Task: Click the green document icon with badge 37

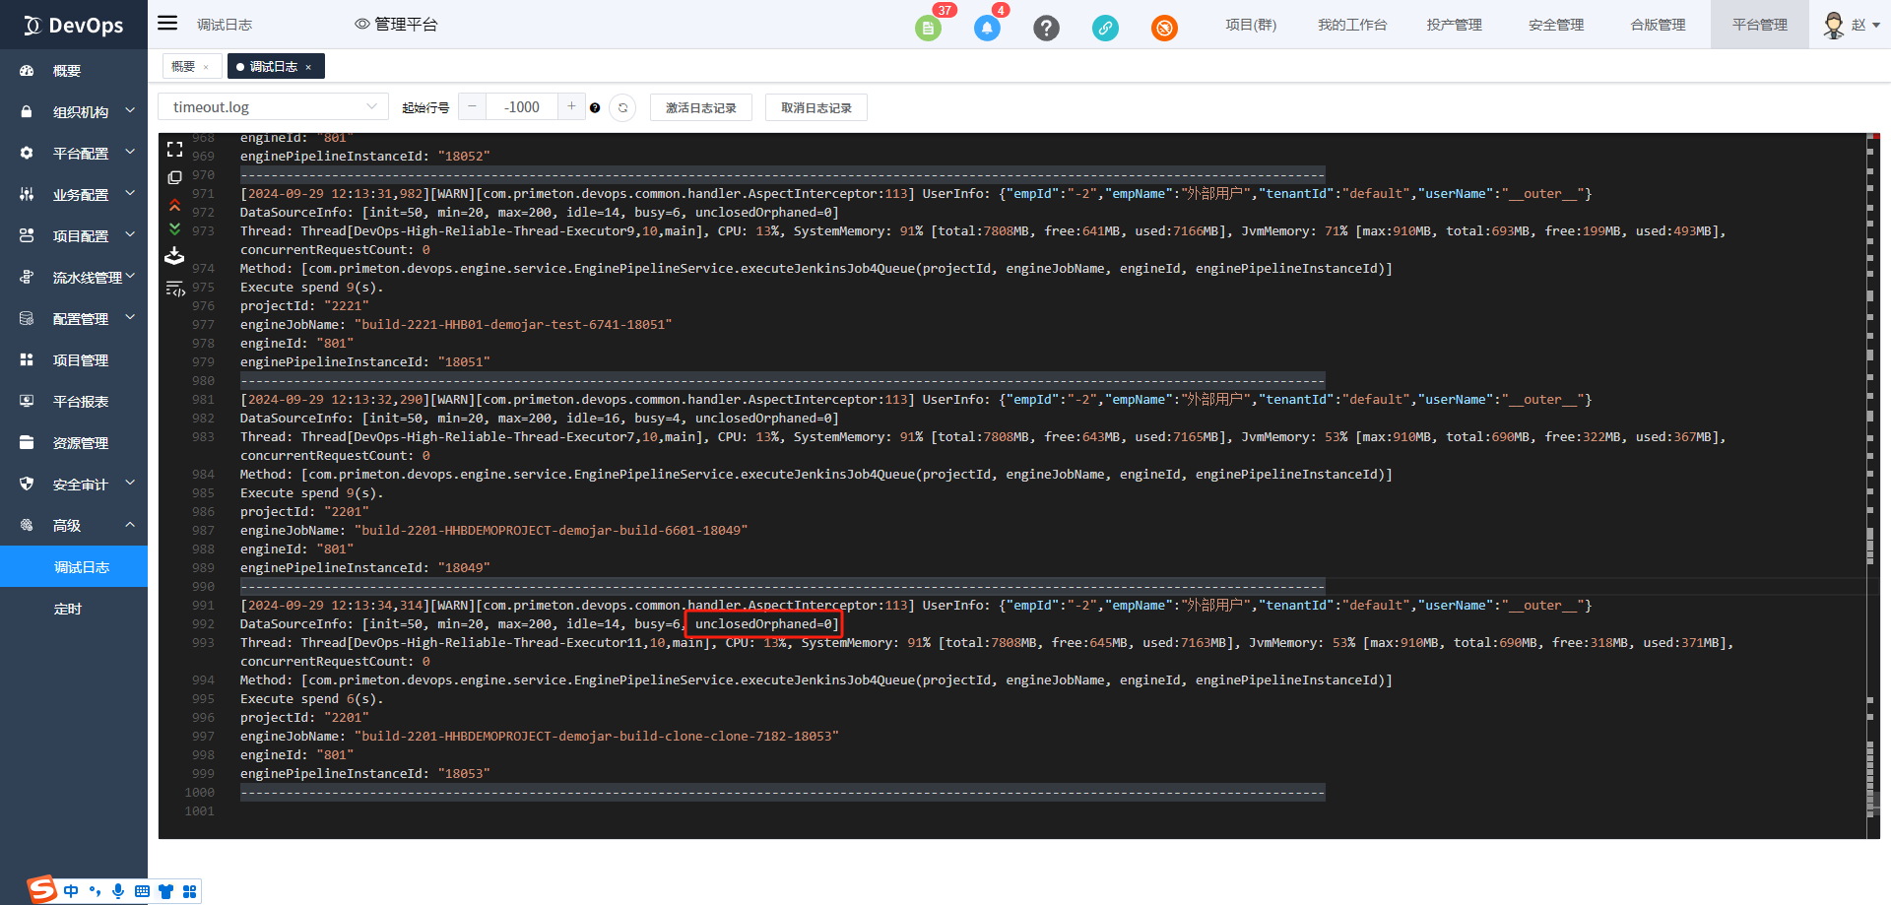Action: click(x=928, y=29)
